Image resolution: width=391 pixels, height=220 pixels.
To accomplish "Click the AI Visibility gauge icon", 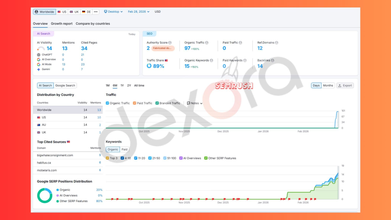I will 41,49.
